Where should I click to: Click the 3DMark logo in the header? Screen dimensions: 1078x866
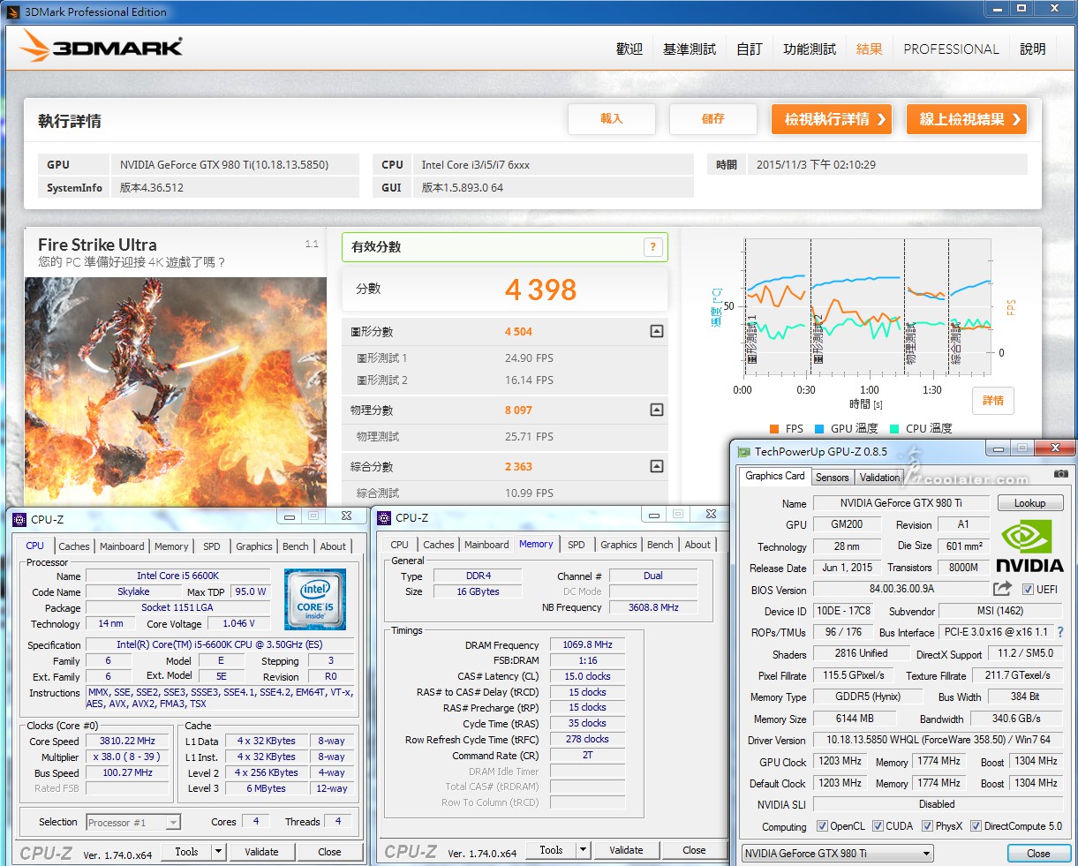point(102,46)
